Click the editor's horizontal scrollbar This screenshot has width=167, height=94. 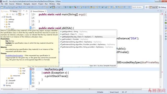[90, 89]
